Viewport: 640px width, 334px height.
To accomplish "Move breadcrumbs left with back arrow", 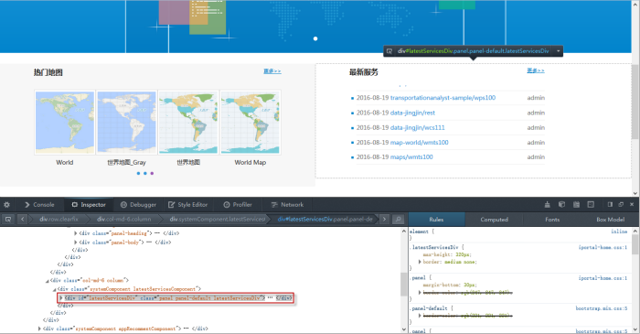I will tap(23, 220).
